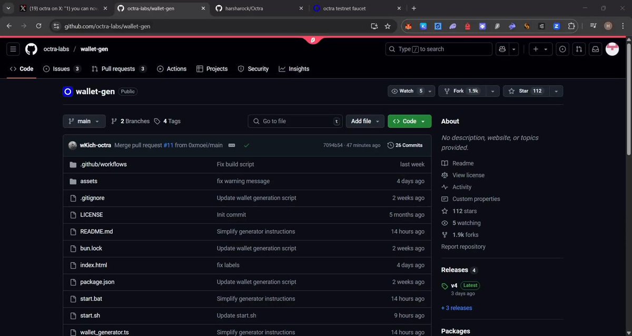Open the wKich-octra author link

click(x=95, y=145)
